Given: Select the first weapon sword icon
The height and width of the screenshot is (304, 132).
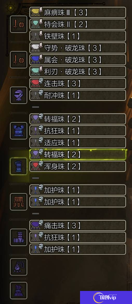Looking at the screenshot, I should [x=18, y=24].
